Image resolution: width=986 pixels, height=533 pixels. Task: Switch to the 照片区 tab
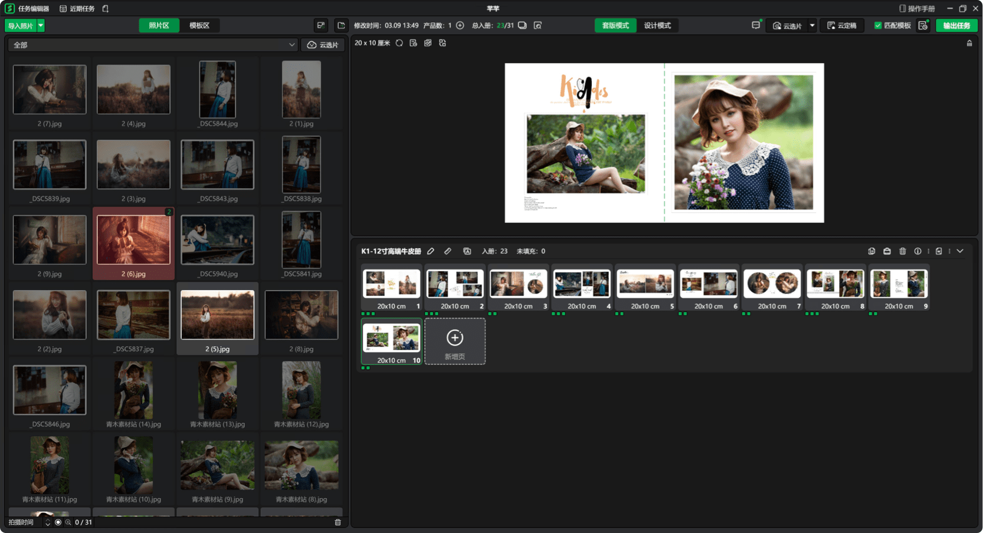point(159,25)
